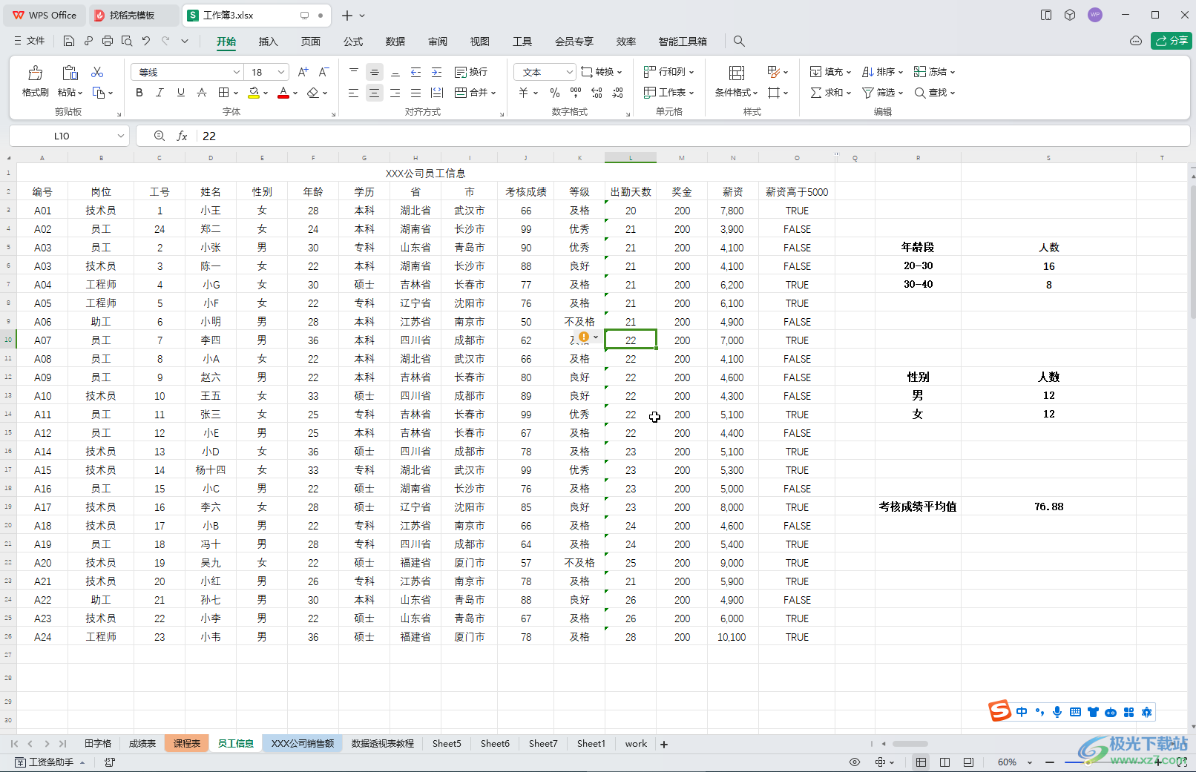Viewport: 1196px width, 772px height.
Task: Click the sum (求和) button
Action: [830, 93]
